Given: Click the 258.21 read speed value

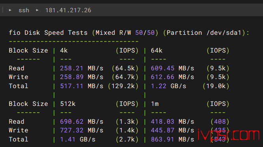Looking at the screenshot, I should pyautogui.click(x=71, y=68).
